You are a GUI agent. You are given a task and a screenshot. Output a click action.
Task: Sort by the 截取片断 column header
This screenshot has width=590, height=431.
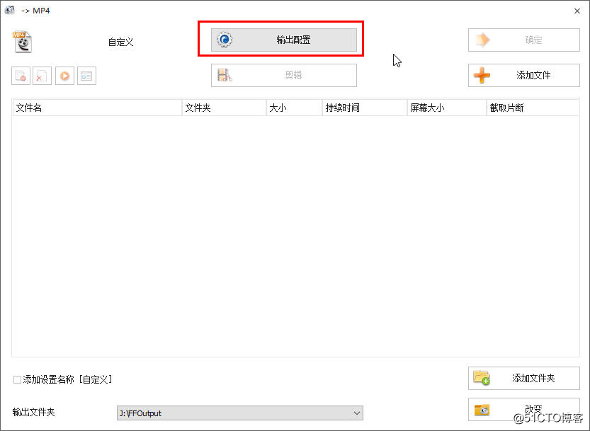pos(533,108)
